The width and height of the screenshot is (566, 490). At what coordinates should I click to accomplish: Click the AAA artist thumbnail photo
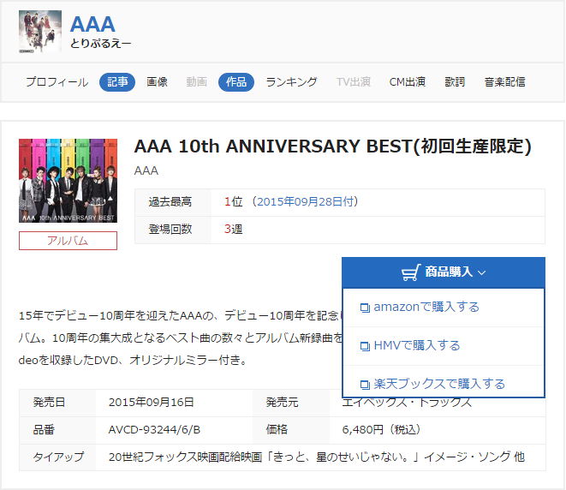click(40, 32)
